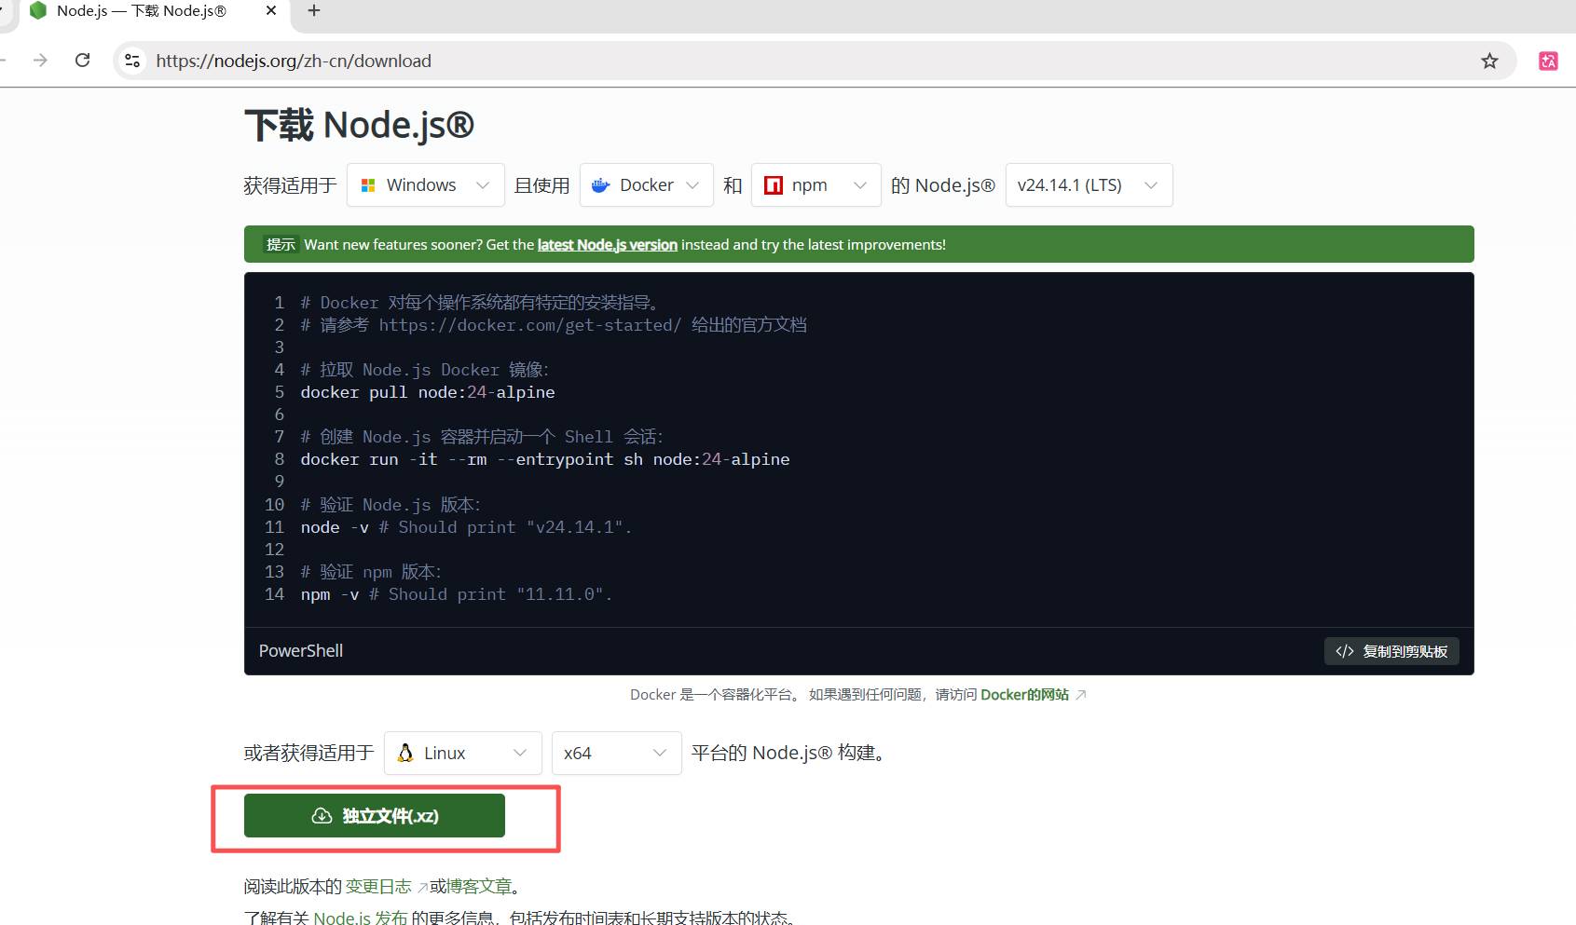The width and height of the screenshot is (1576, 925).
Task: Follow the latest Node.js version link
Action: [607, 245]
